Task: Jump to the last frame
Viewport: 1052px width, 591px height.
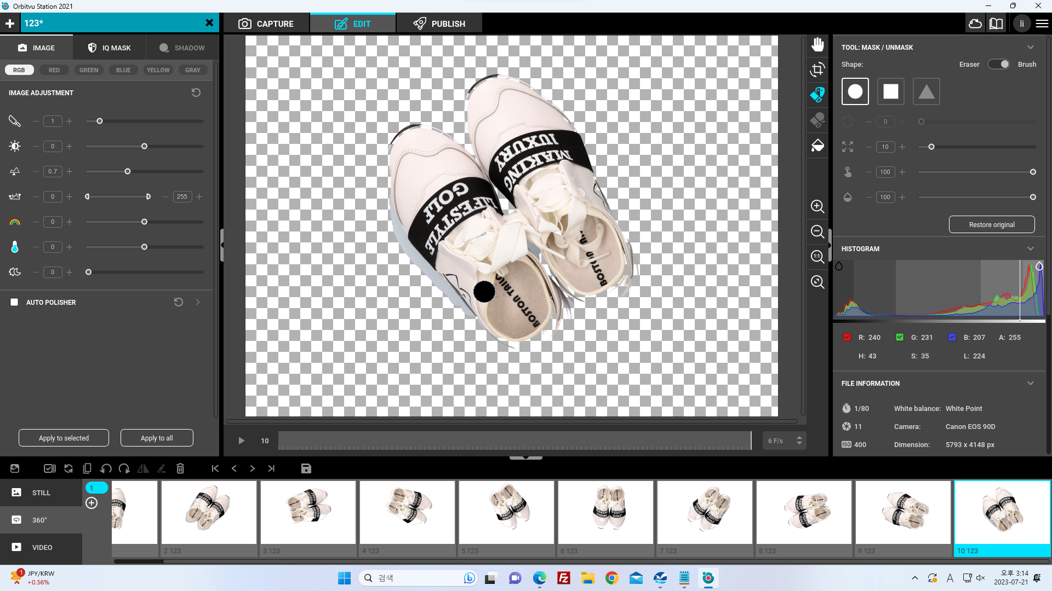Action: click(271, 468)
